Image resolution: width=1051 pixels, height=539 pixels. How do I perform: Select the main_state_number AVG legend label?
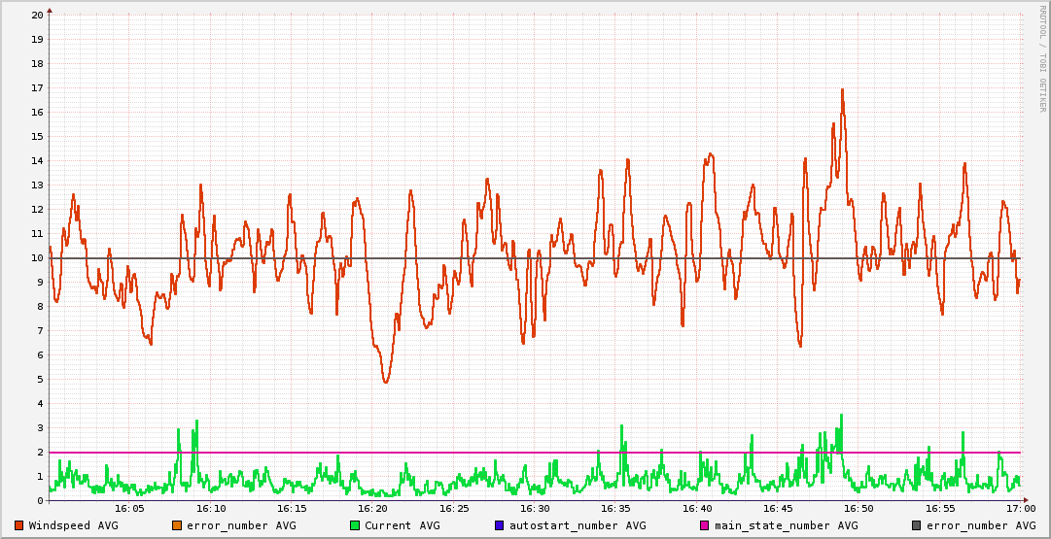coord(787,525)
